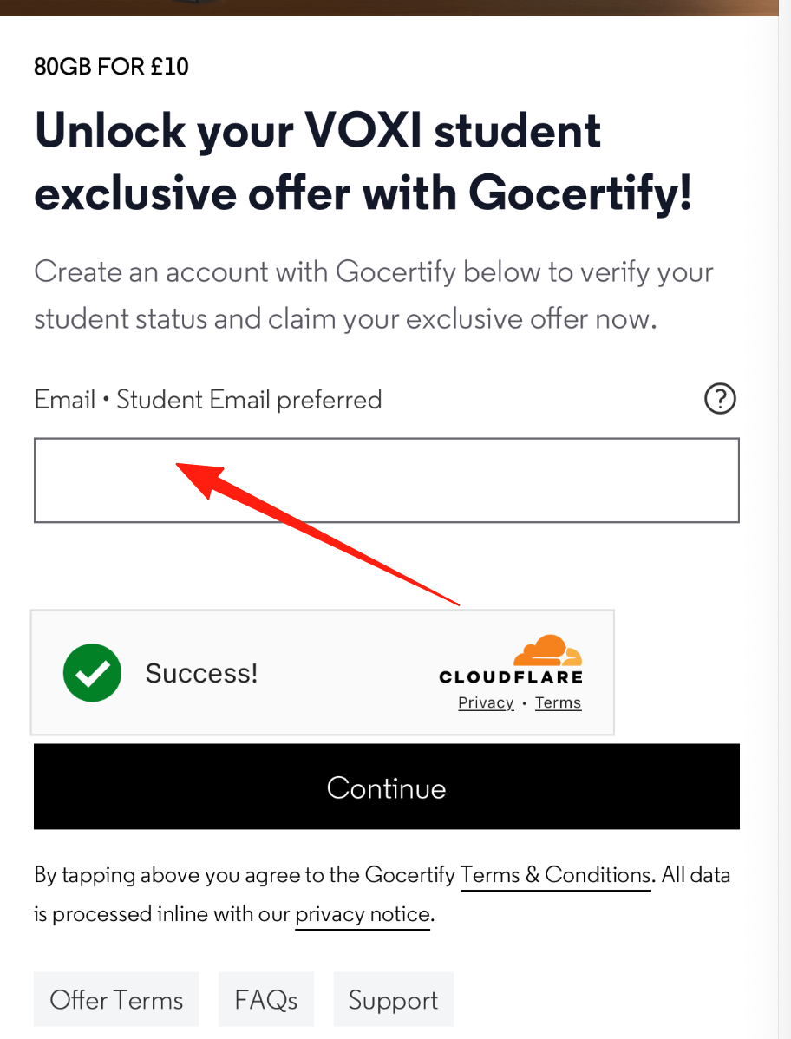Screen dimensions: 791x1039
Task: Follow the privacy notice link
Action: [363, 914]
